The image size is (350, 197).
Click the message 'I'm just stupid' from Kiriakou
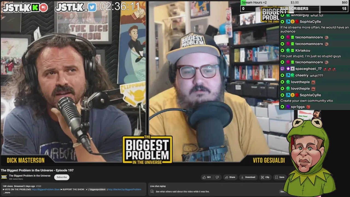(x=310, y=56)
